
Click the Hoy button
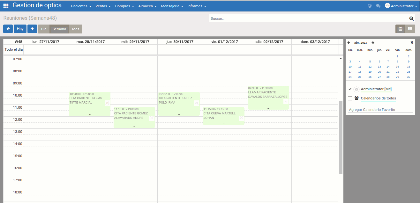(x=20, y=29)
